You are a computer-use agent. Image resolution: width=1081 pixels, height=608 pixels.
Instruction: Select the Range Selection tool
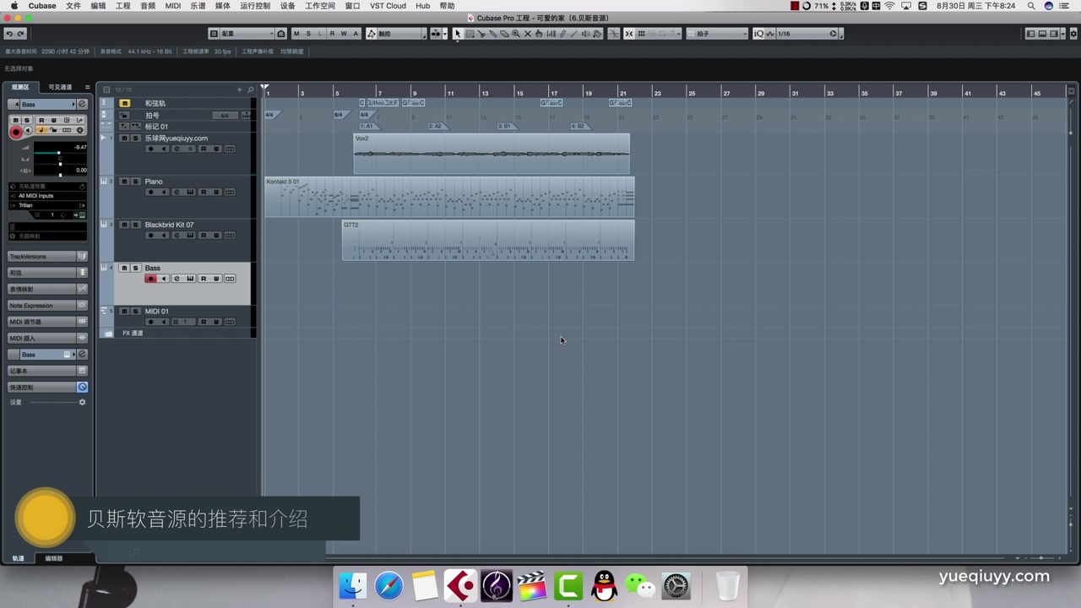470,34
